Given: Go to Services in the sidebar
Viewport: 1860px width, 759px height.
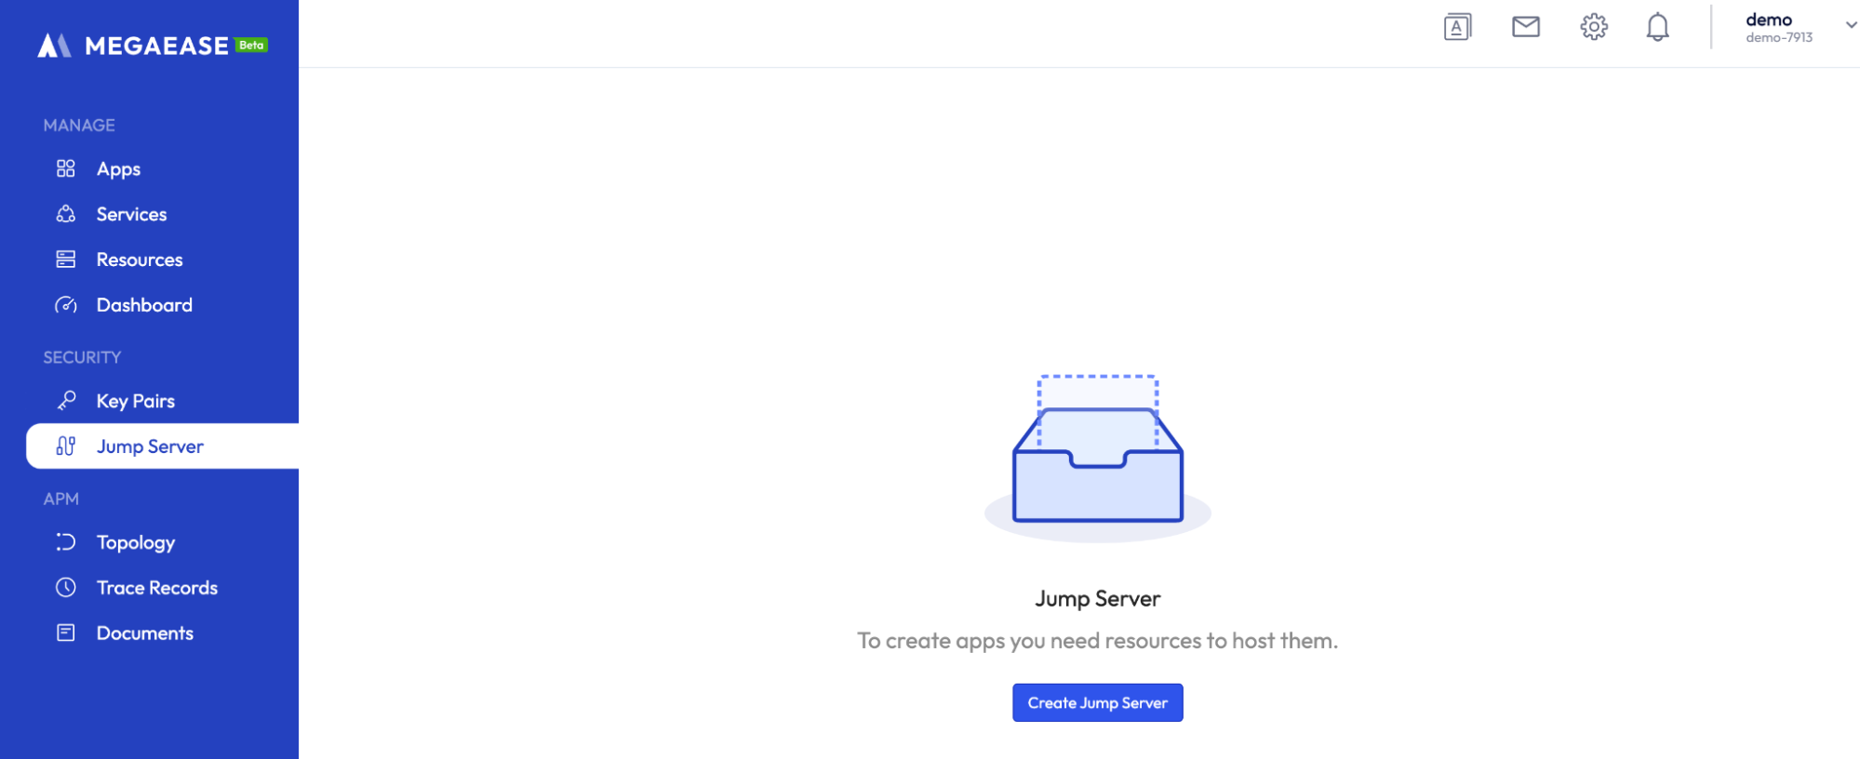Looking at the screenshot, I should (131, 214).
